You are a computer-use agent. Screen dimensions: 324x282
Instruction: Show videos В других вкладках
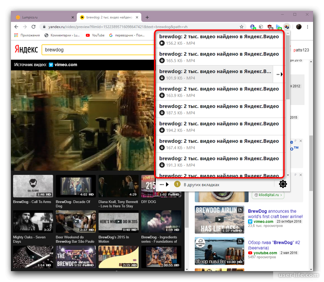[202, 185]
